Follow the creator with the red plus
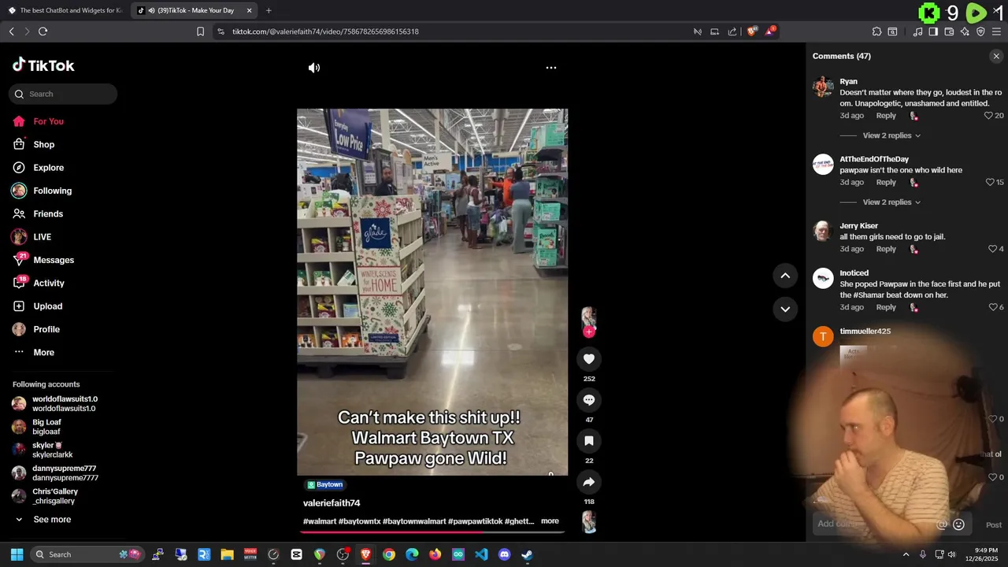Image resolution: width=1008 pixels, height=567 pixels. pyautogui.click(x=589, y=332)
